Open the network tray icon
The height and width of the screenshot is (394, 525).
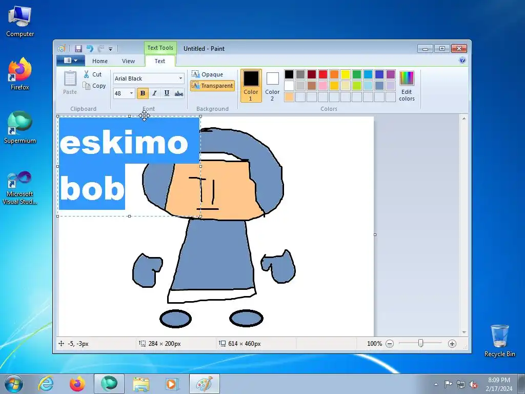pyautogui.click(x=461, y=384)
